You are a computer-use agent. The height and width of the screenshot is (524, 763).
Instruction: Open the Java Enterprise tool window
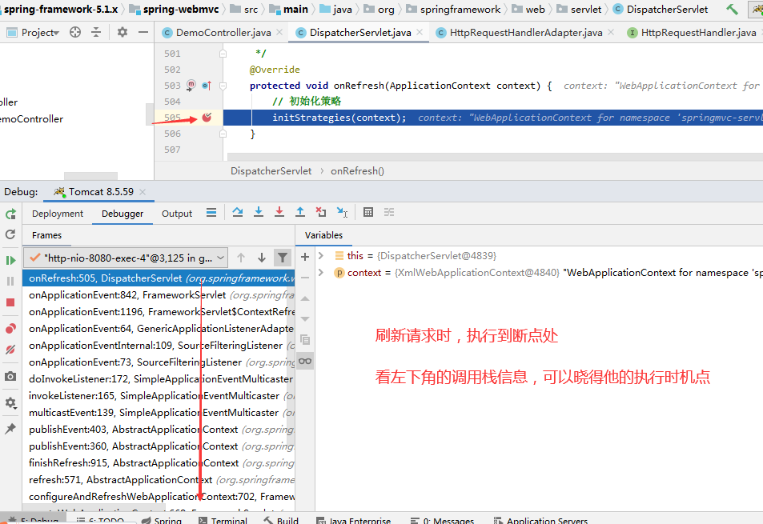click(x=353, y=520)
